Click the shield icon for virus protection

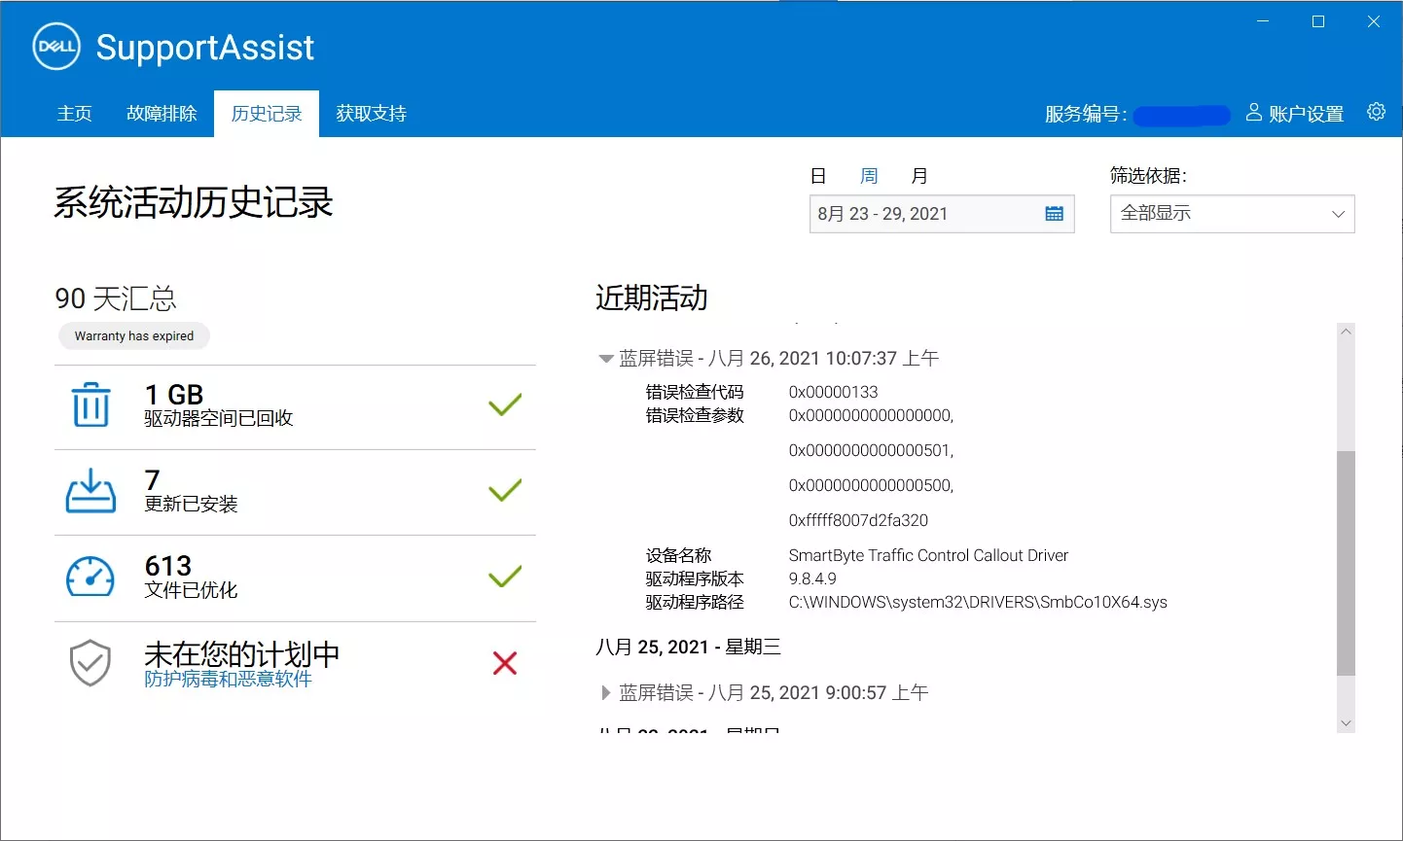(90, 663)
